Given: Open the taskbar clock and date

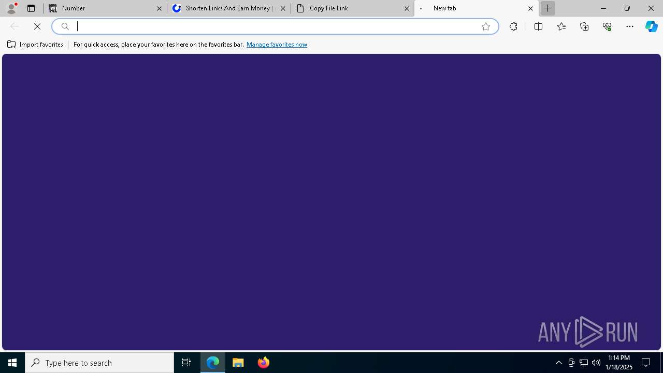Looking at the screenshot, I should coord(619,363).
